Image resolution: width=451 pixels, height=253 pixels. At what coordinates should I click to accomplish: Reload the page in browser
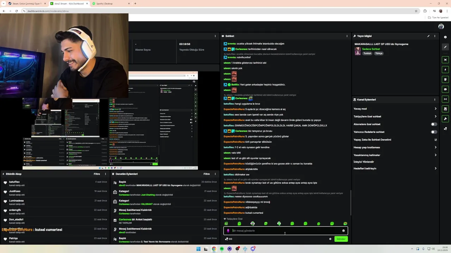(x=17, y=11)
